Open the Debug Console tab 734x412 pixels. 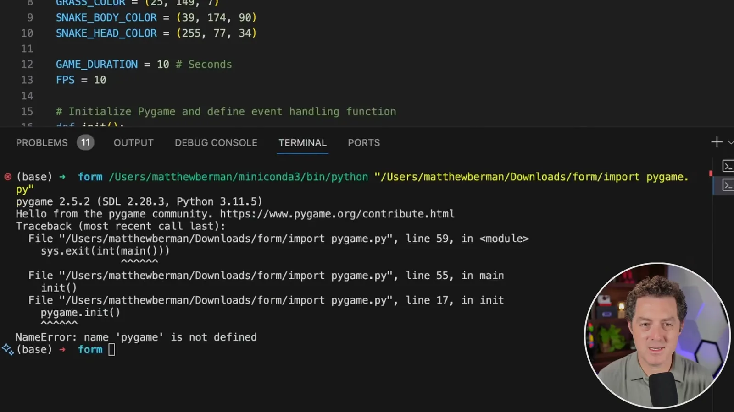(216, 142)
